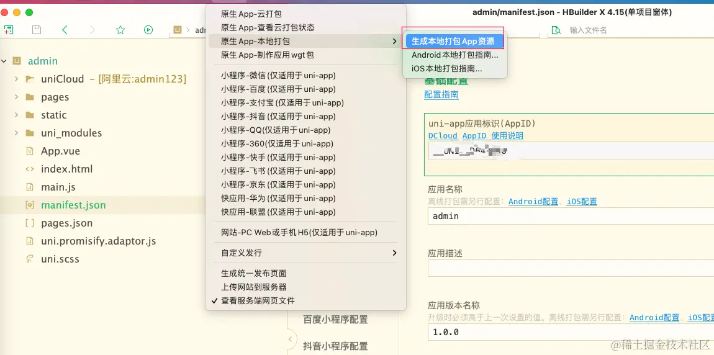Image resolution: width=714 pixels, height=355 pixels.
Task: Open the 配置指南 link
Action: 441,95
